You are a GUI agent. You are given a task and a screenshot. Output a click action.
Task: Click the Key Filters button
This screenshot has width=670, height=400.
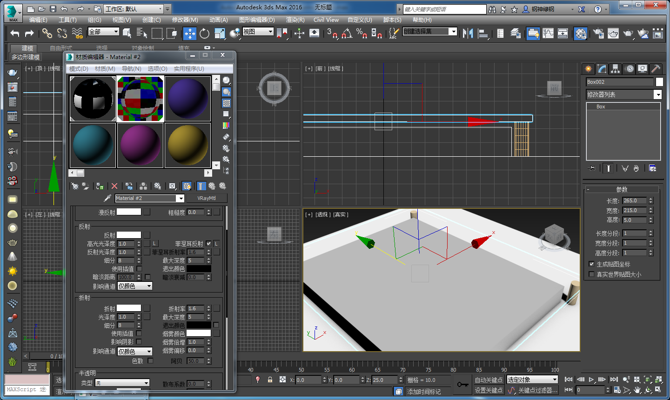[538, 390]
